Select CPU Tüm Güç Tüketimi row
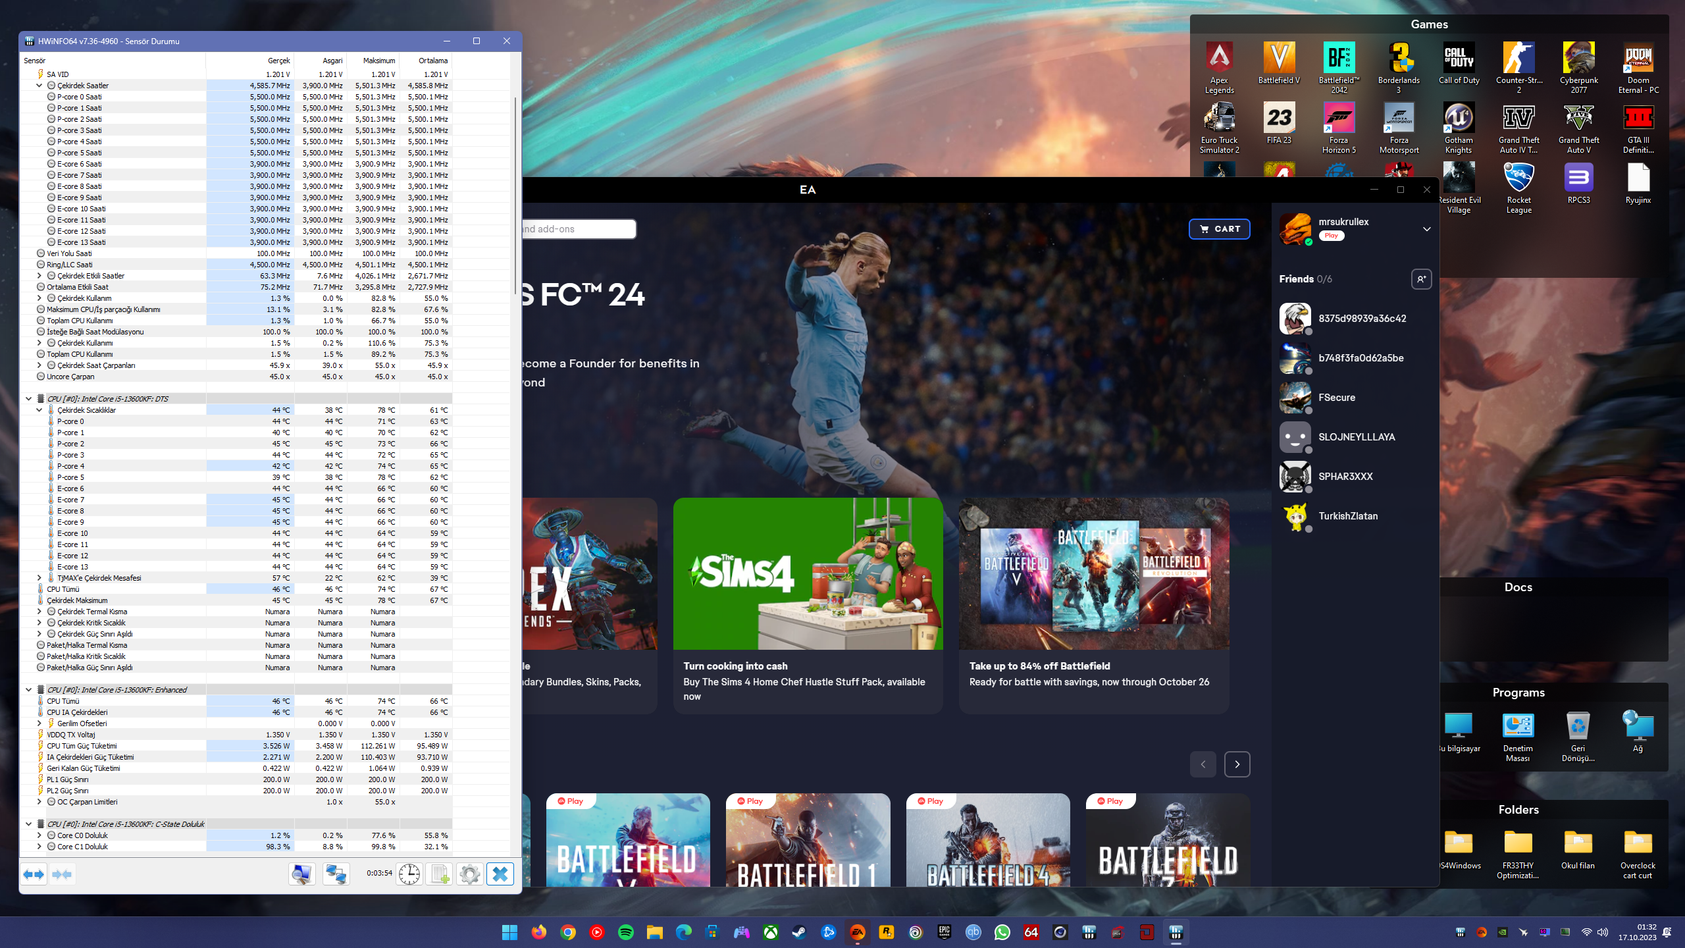The image size is (1685, 948). click(x=236, y=746)
